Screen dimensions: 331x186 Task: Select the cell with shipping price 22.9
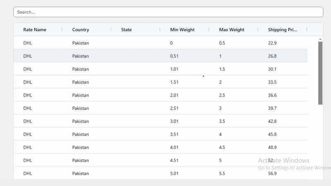[272, 43]
